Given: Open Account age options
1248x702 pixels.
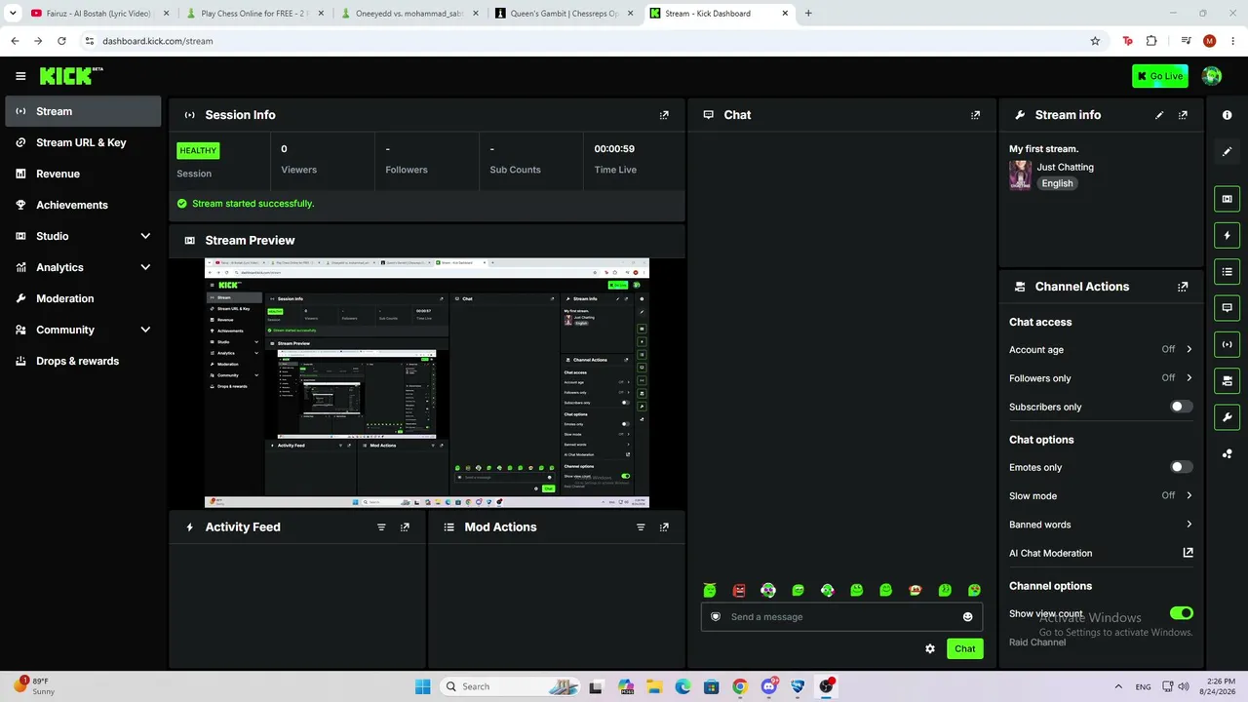Looking at the screenshot, I should [x=1101, y=349].
